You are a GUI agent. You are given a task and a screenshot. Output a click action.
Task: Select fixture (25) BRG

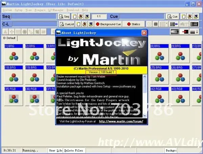coord(159,75)
